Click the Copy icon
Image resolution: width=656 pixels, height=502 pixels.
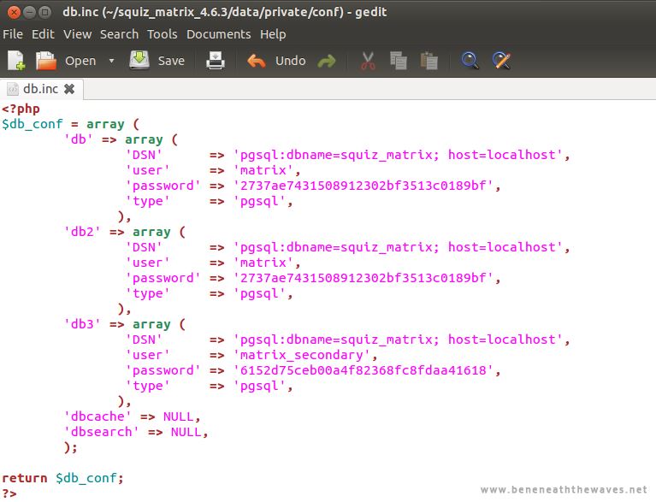[399, 61]
